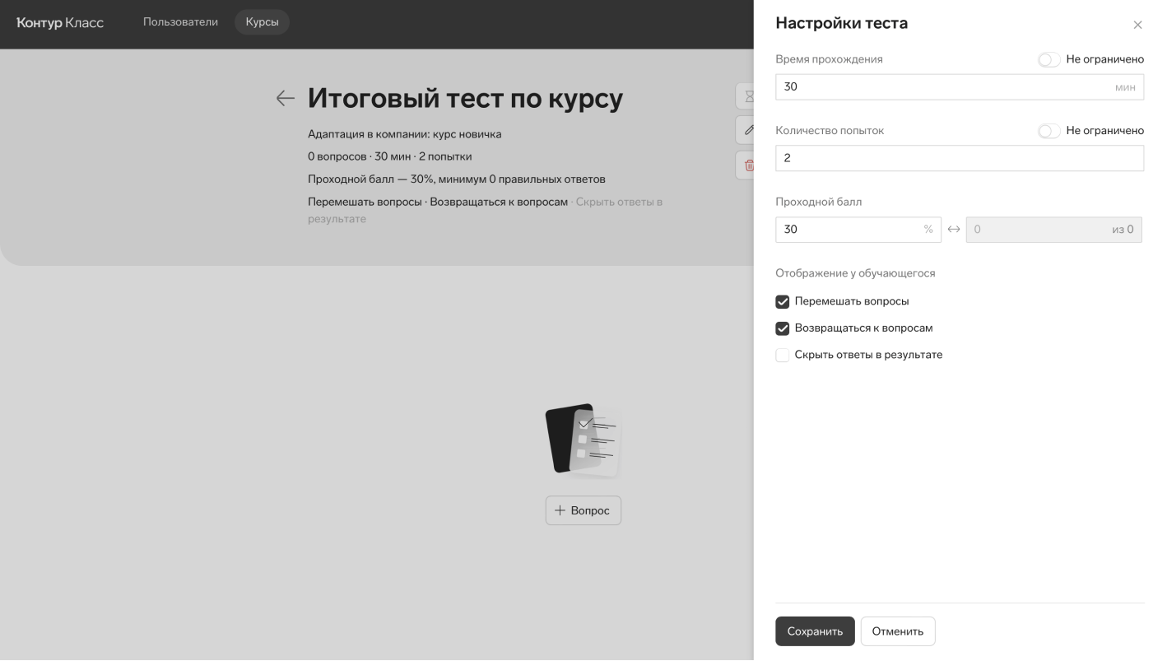Check Скрыть ответы в результате checkbox
The image size is (1167, 661).
click(783, 356)
